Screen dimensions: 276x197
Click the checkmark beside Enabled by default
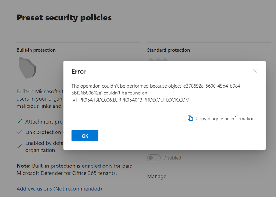19,146
